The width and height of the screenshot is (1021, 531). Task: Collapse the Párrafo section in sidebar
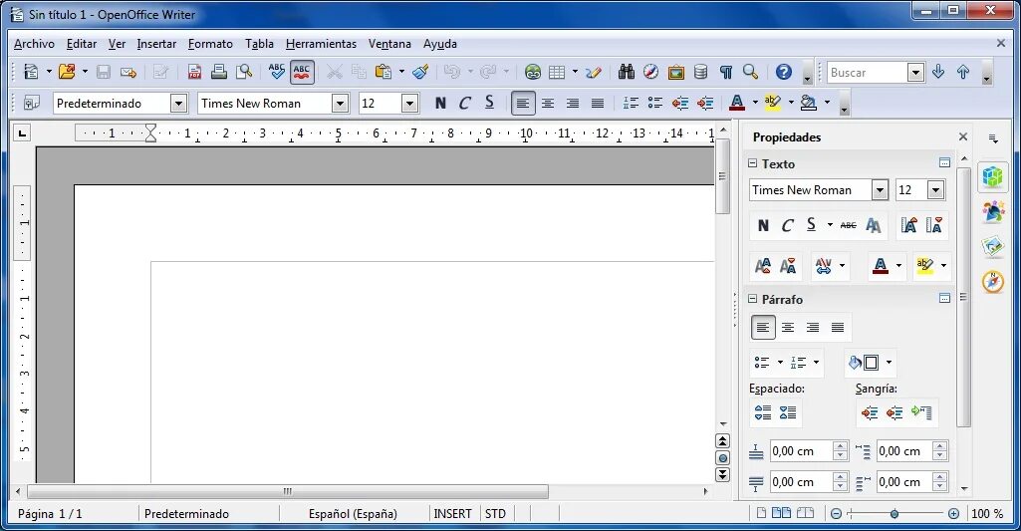pyautogui.click(x=753, y=299)
